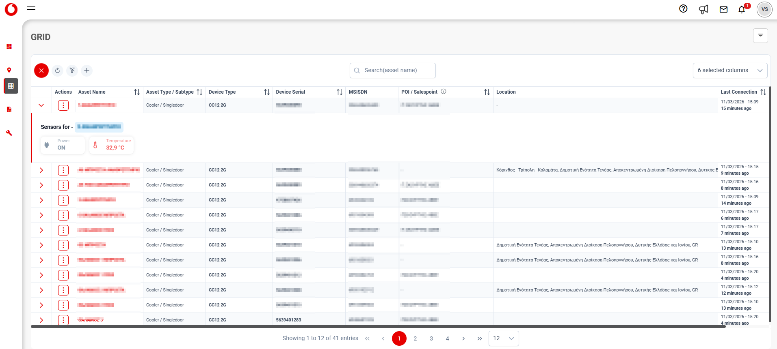Screen dimensions: 777x349
Task: Sort by Last Connection column
Action: 763,92
